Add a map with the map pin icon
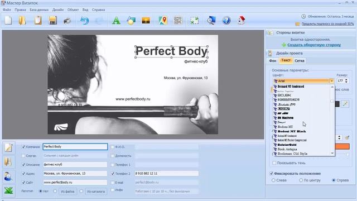The image size is (357, 201). tap(163, 21)
